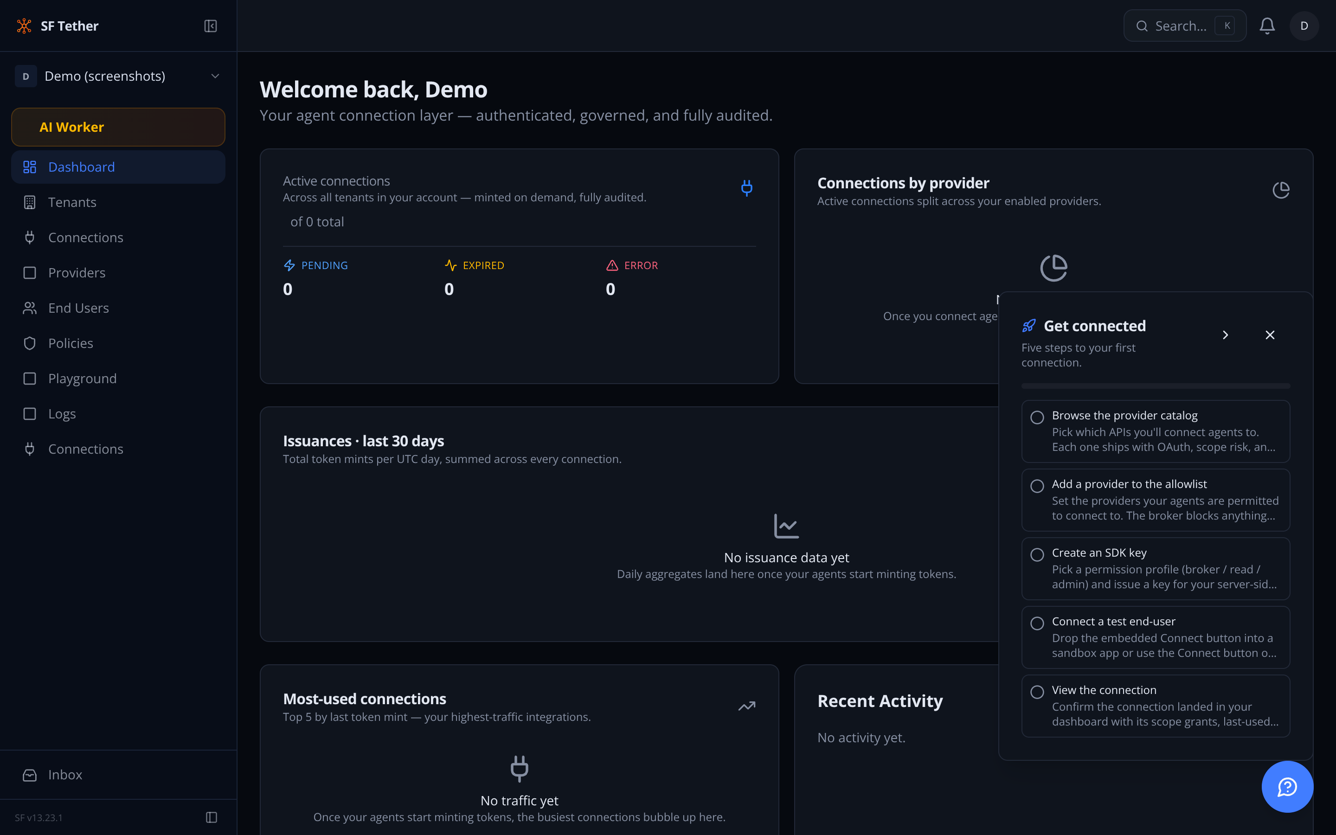Navigate to End Users
Image resolution: width=1336 pixels, height=835 pixels.
tap(118, 308)
